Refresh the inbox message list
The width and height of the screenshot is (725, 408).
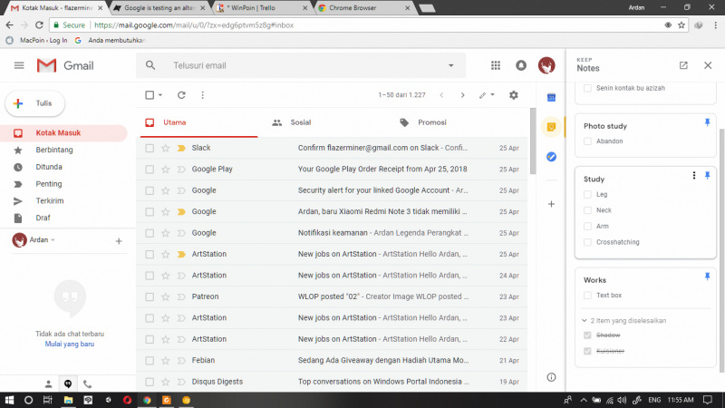pyautogui.click(x=182, y=95)
